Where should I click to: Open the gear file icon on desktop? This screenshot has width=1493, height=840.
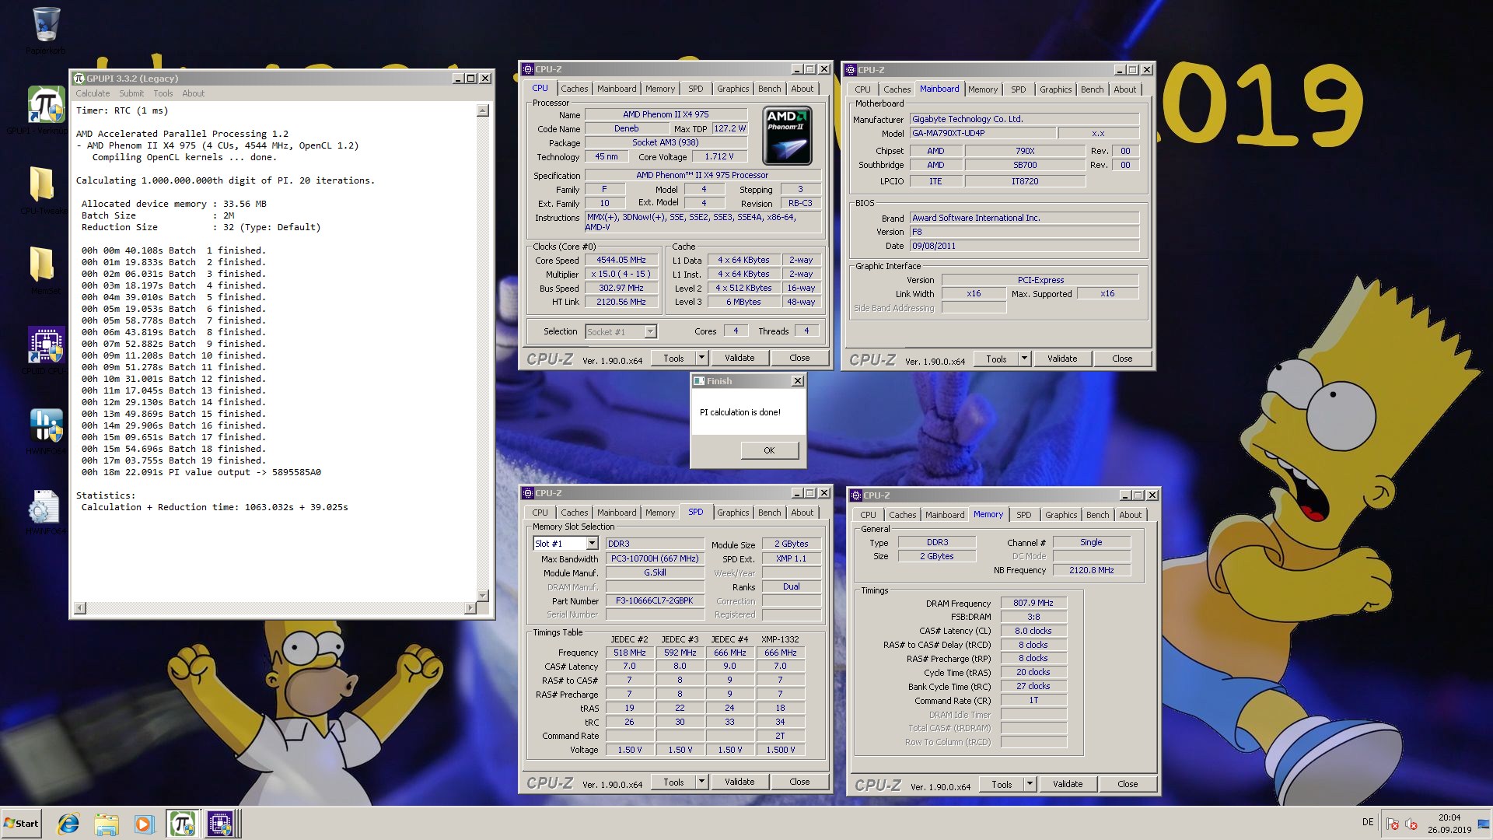(44, 507)
